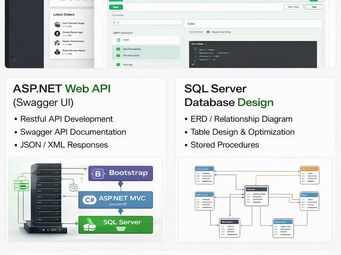The image size is (341, 255).
Task: Click the magnifier icon in the dark code panel
Action: 195,49
